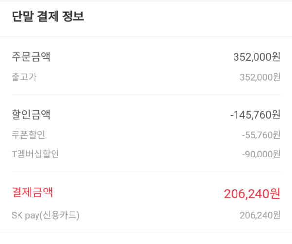The height and width of the screenshot is (244, 292).
Task: Click the -55,760원 coupon discount value
Action: point(261,135)
